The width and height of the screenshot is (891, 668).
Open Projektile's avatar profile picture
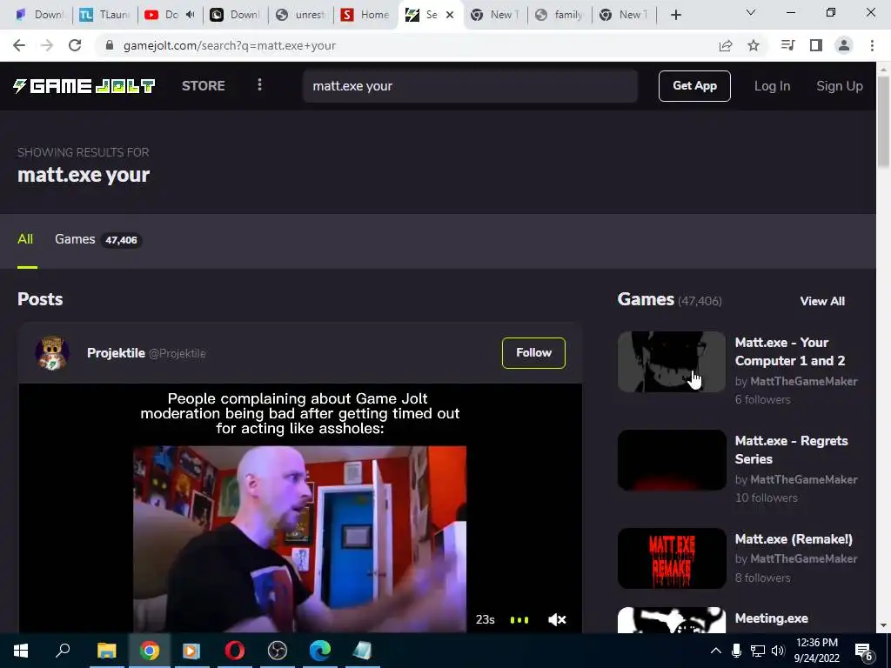coord(52,353)
